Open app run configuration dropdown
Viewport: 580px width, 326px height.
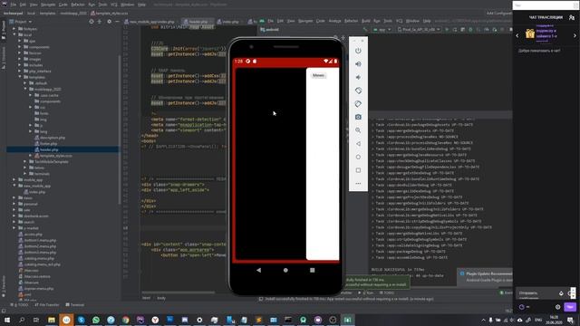(382, 30)
